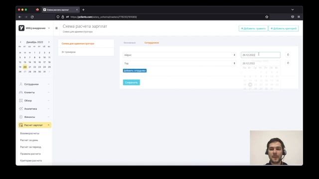This screenshot has height=179, width=319.
Task: Close the Схема расчета зарплат tab
Action: pyautogui.click(x=77, y=9)
